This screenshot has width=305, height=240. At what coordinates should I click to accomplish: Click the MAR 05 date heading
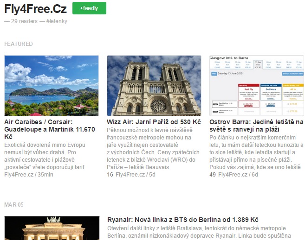point(14,205)
